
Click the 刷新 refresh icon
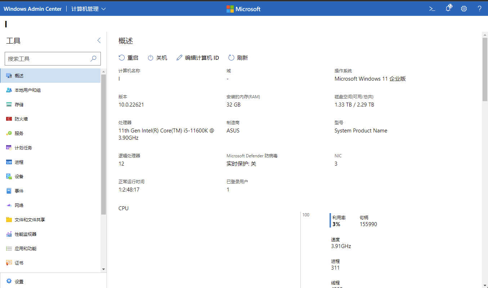[x=231, y=58]
